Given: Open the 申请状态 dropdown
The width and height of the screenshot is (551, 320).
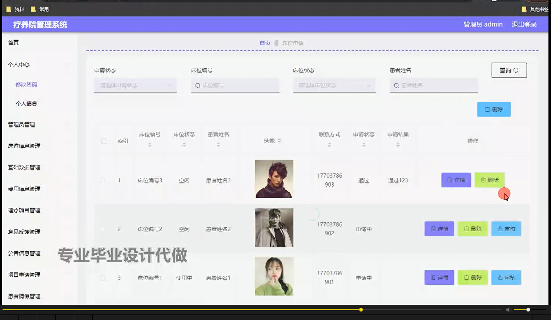Looking at the screenshot, I should [135, 85].
